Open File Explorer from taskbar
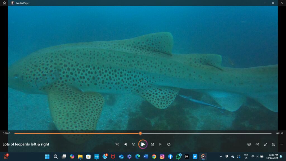The image size is (286, 161). [80, 157]
